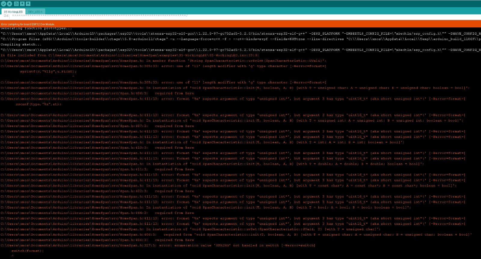Click the 'switch(format){' snippet in console
481x259 pixels.
27,251
